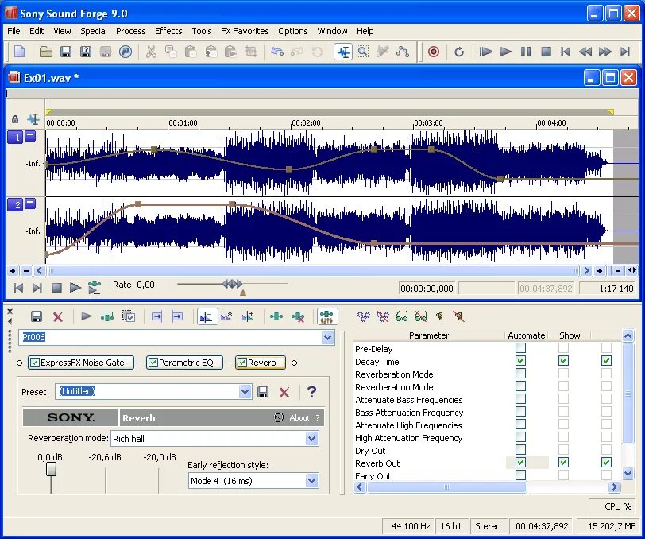Open a file with the folder icon
This screenshot has height=539, width=645.
point(45,52)
